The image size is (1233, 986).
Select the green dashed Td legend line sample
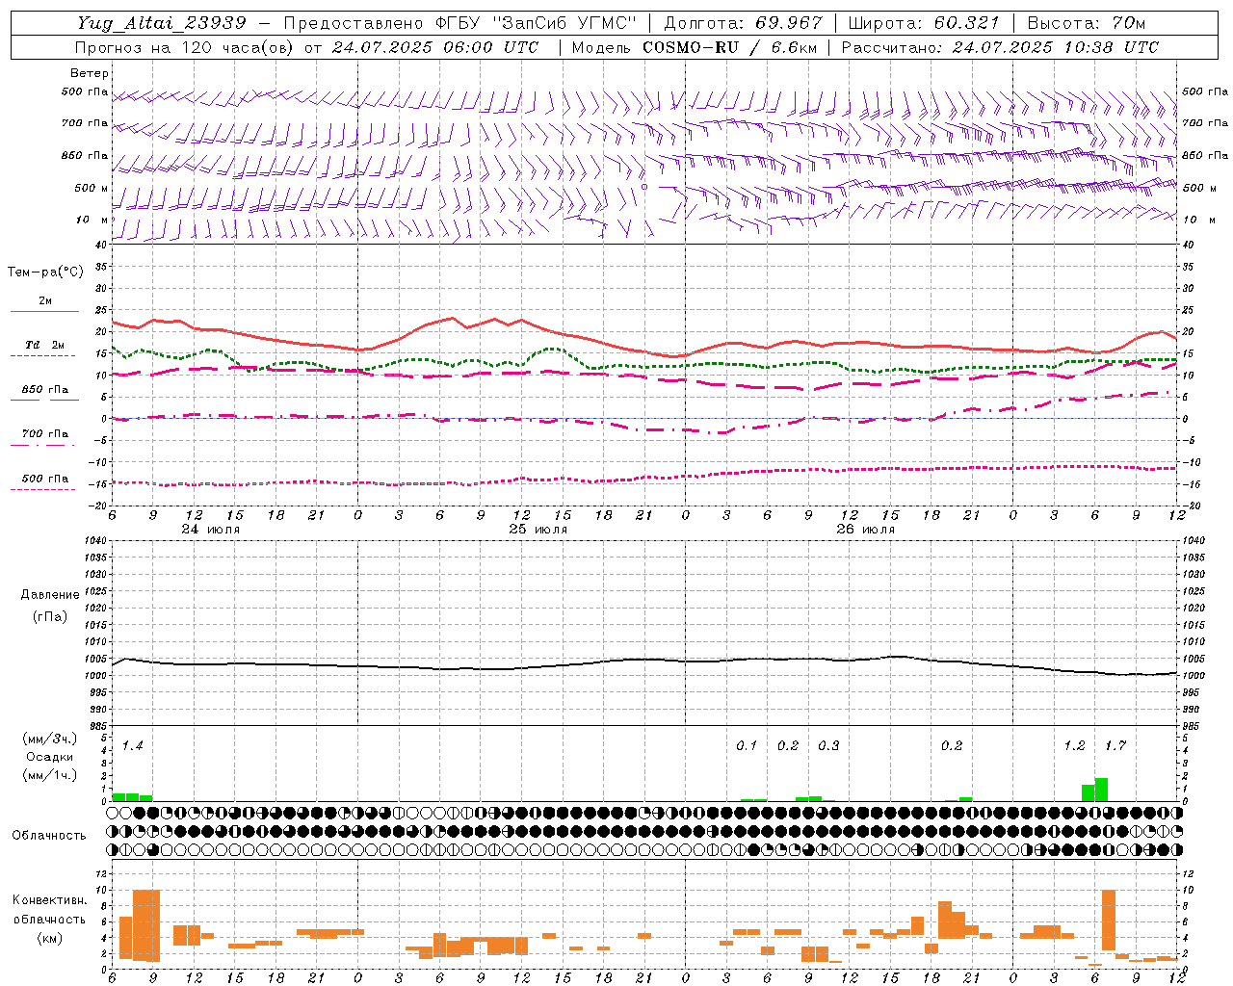click(44, 355)
